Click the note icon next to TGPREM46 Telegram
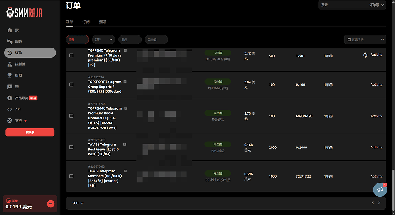 coord(125,108)
